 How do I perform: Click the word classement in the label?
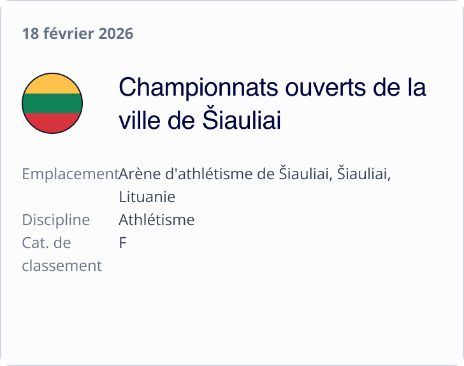click(x=62, y=266)
